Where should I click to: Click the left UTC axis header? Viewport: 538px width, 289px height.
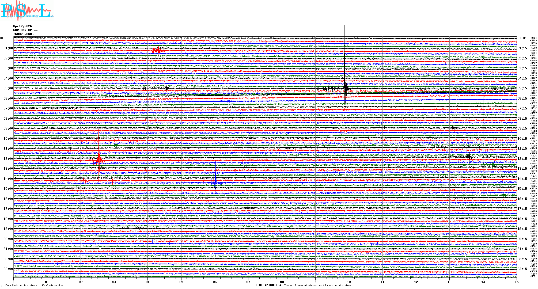click(3, 38)
